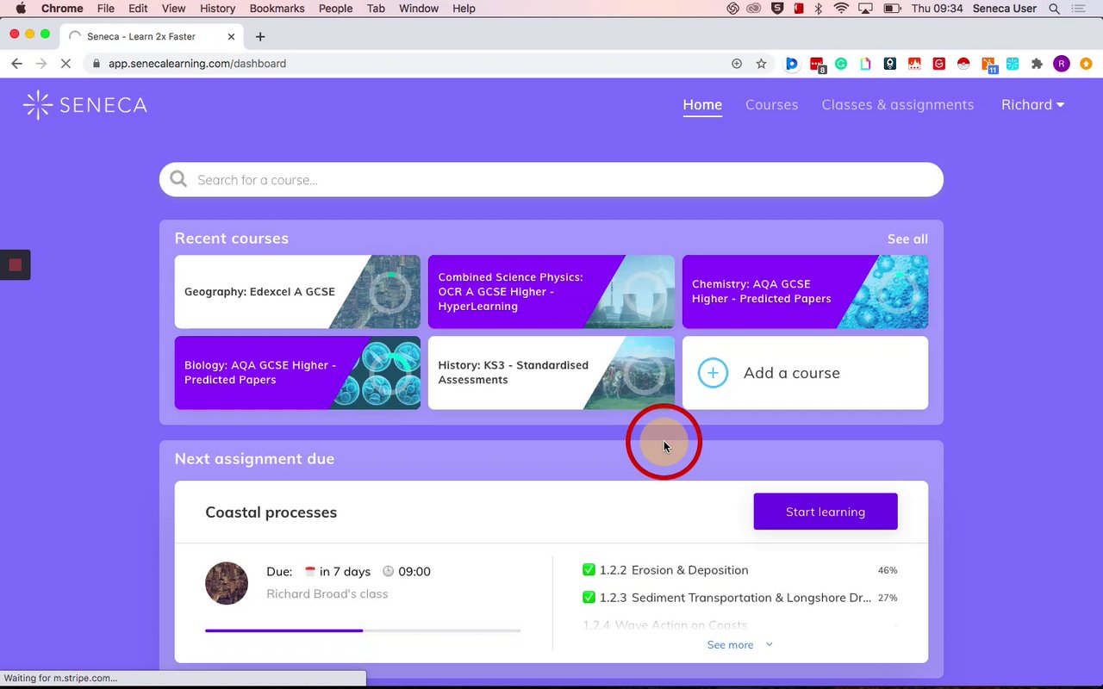This screenshot has height=689, width=1103.
Task: Open the Courses nav tab
Action: click(771, 105)
